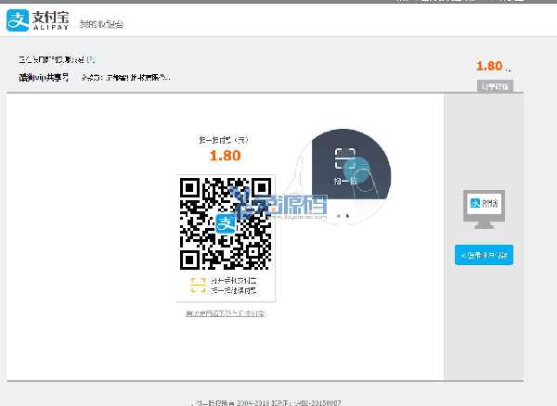
Task: Click the computer monitor Alipay icon
Action: pyautogui.click(x=484, y=209)
